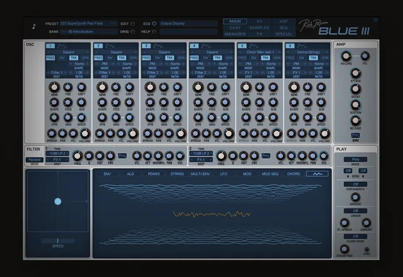Click Filter 2 envelope shape icon
The image size is (403, 277).
tap(266, 155)
